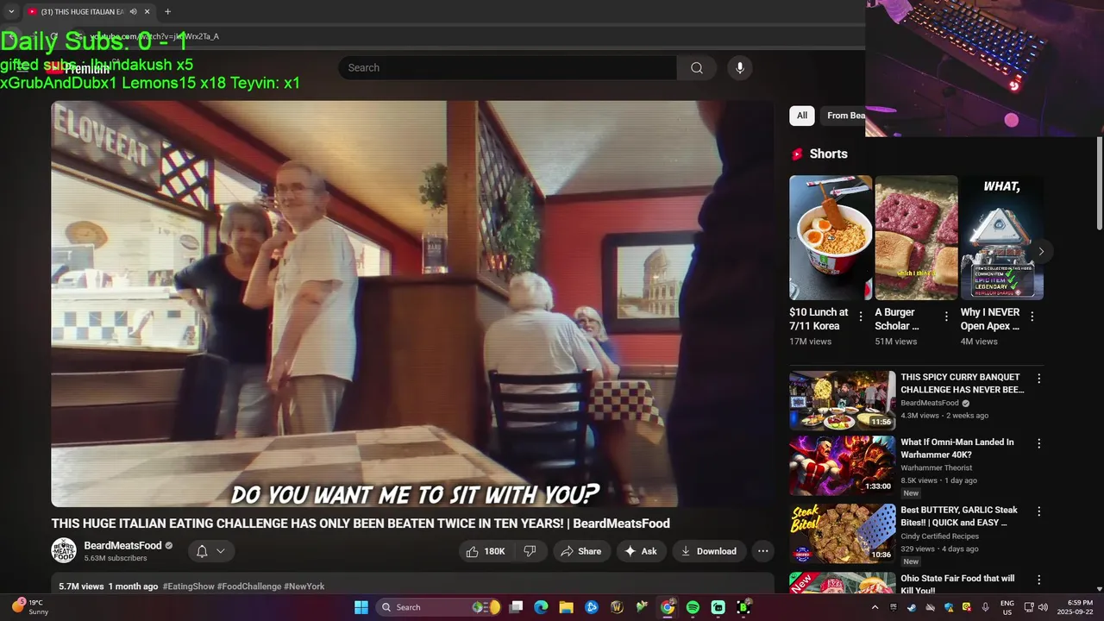The image size is (1104, 621).
Task: Open the Spicy Curry Banquet thumbnail (11:56)
Action: click(843, 400)
